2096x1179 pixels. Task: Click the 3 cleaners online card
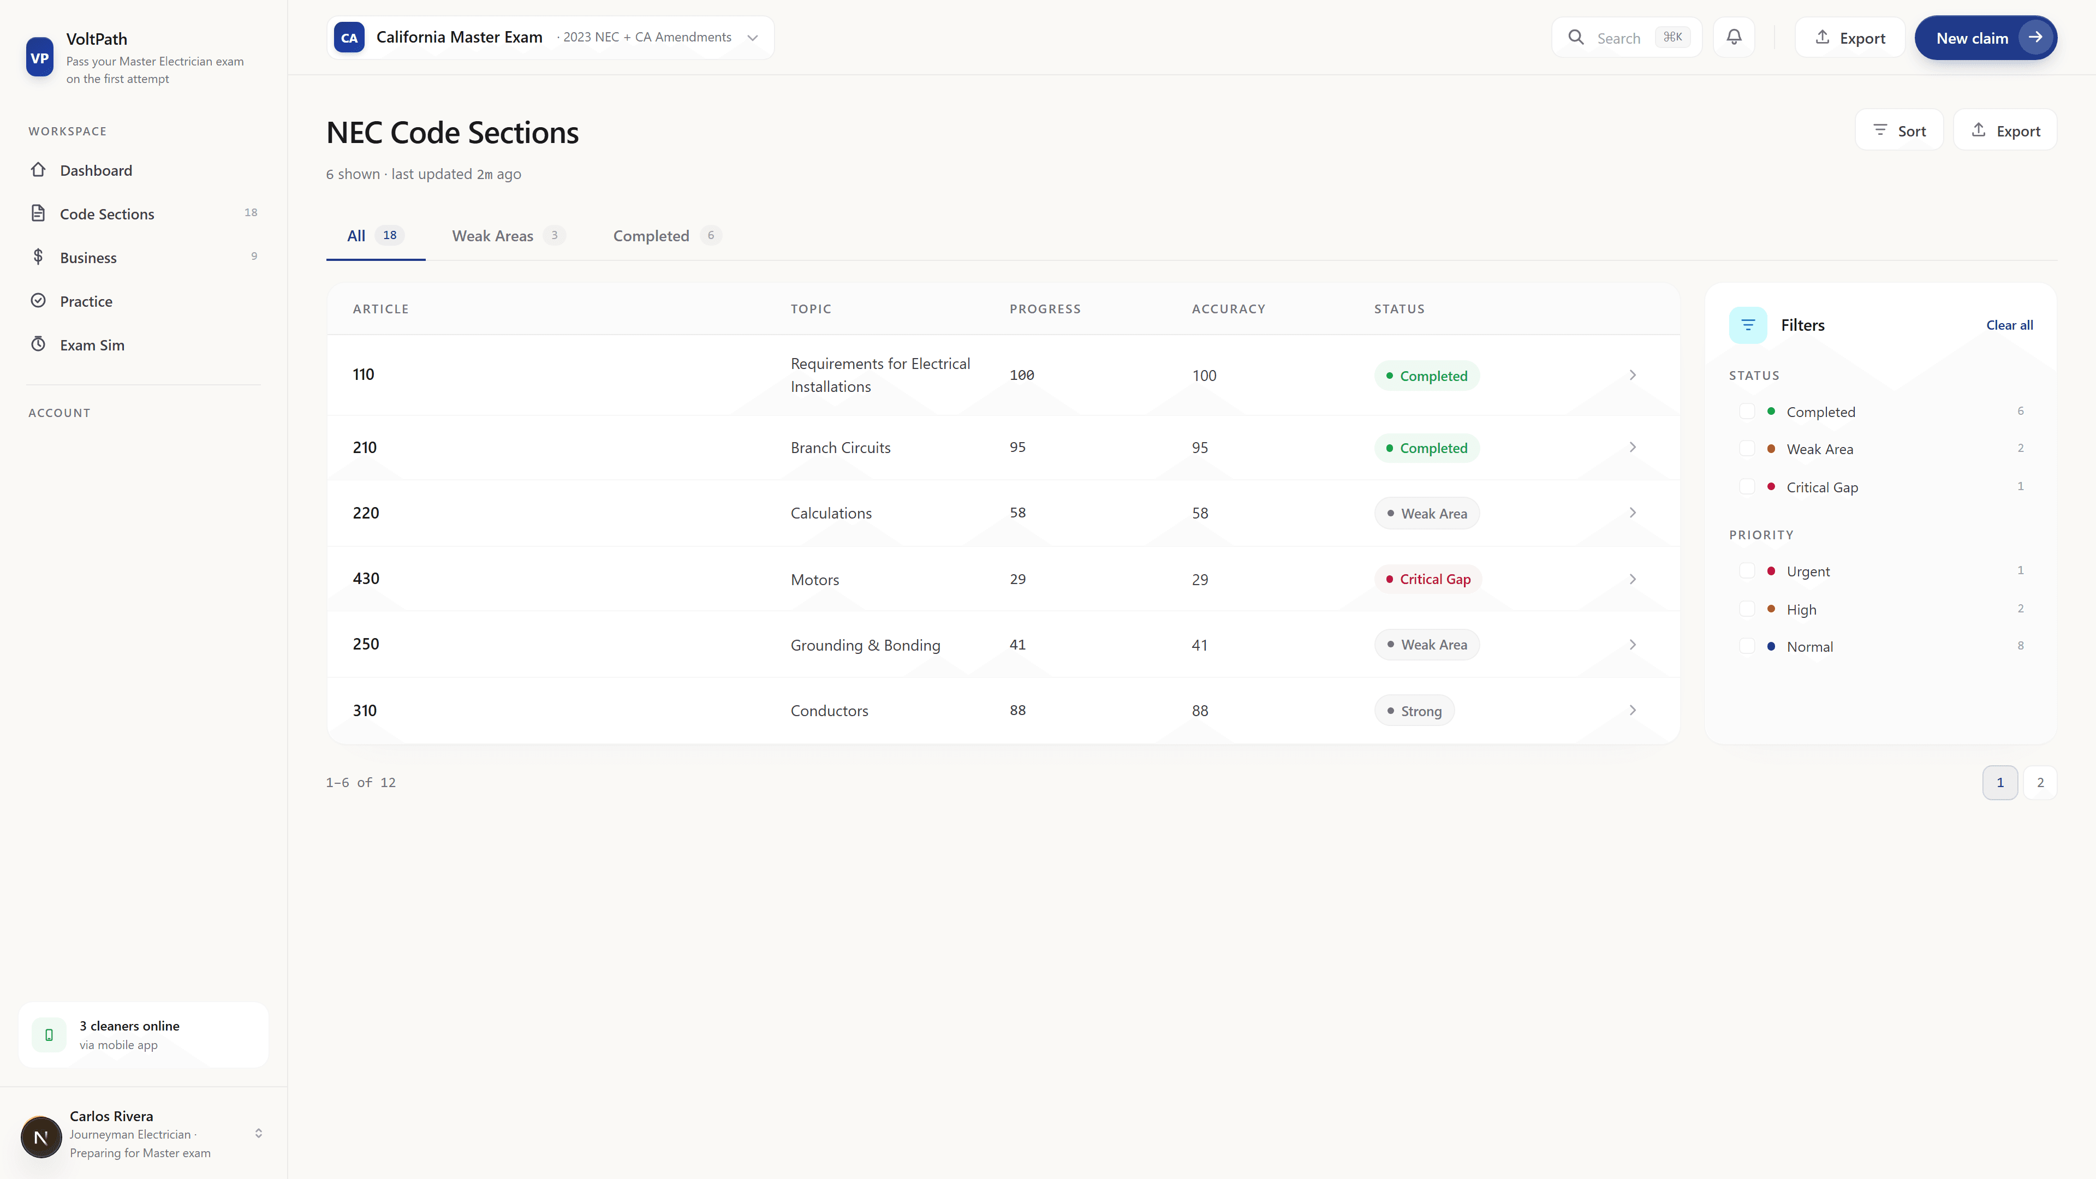pyautogui.click(x=143, y=1034)
